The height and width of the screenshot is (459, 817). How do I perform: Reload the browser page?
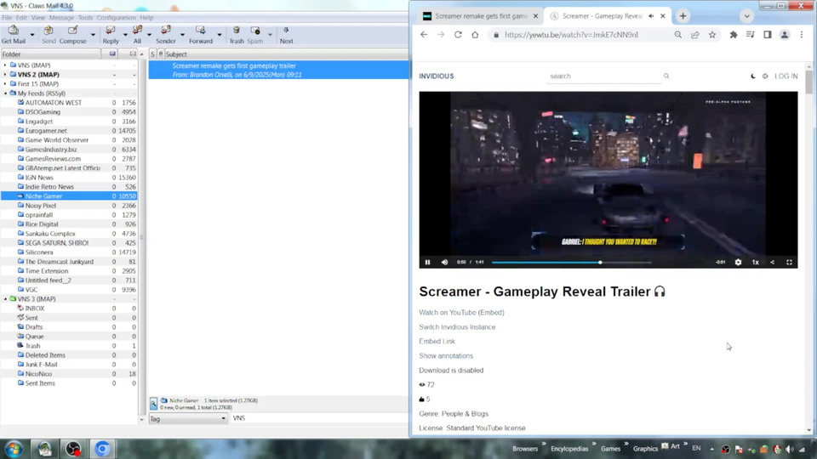pyautogui.click(x=458, y=34)
